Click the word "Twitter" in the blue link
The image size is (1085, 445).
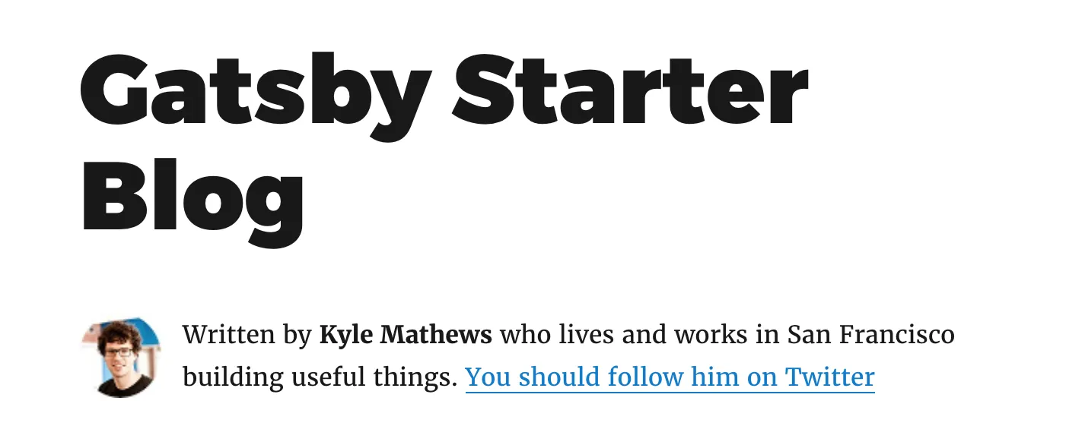pos(830,376)
